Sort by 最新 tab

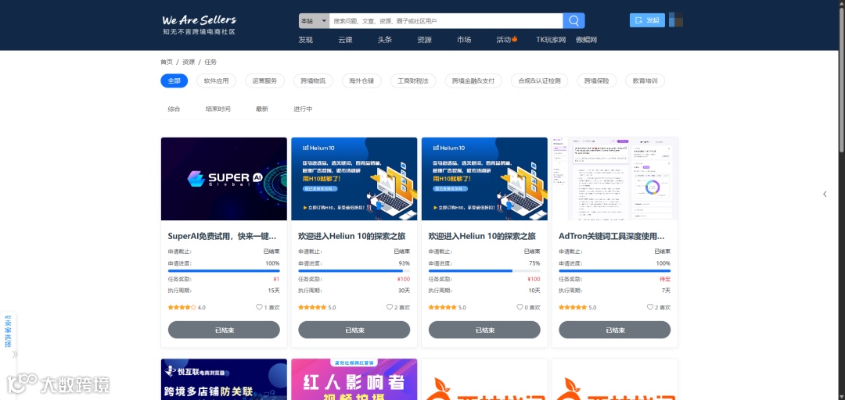click(262, 109)
